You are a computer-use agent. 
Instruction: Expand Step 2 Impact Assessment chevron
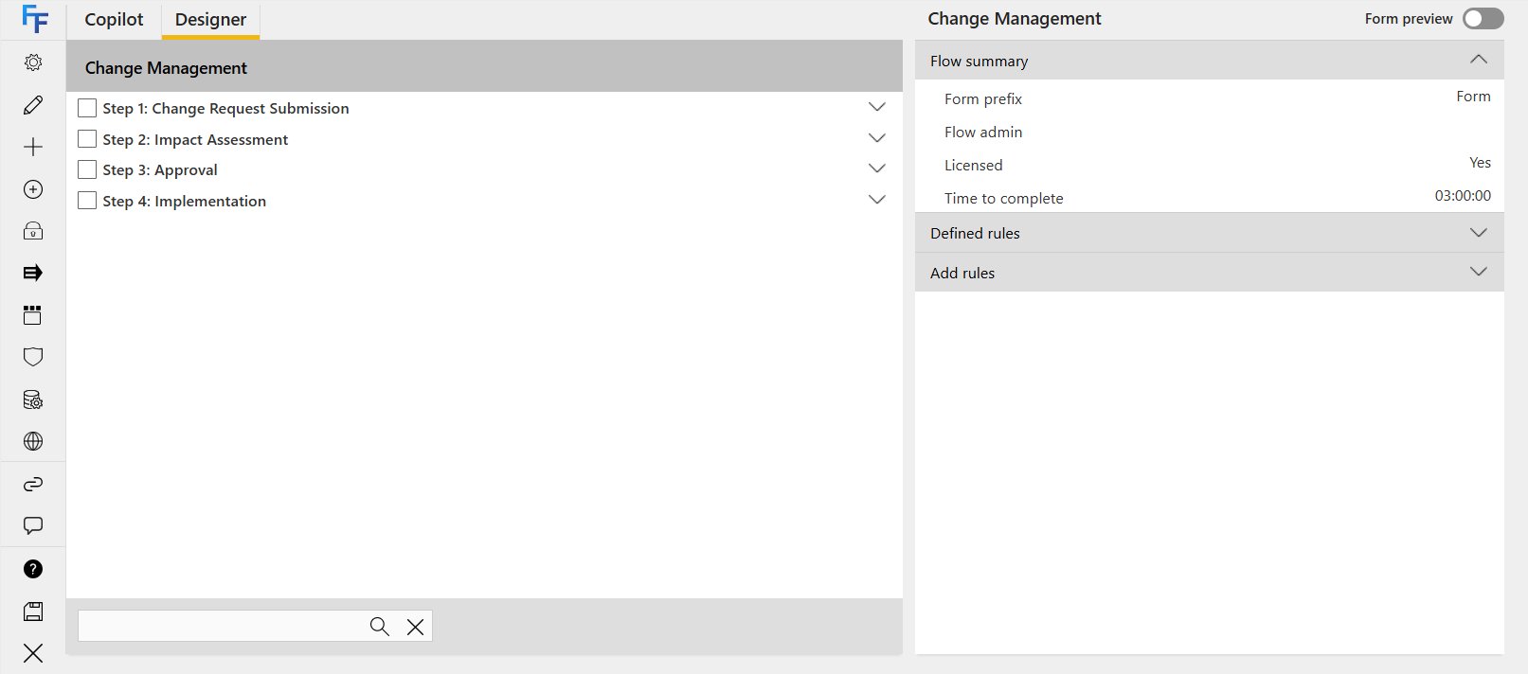pos(877,138)
